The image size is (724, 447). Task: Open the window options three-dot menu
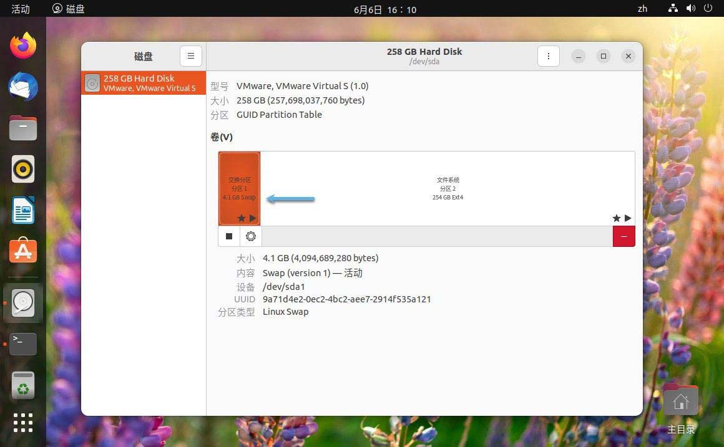548,55
